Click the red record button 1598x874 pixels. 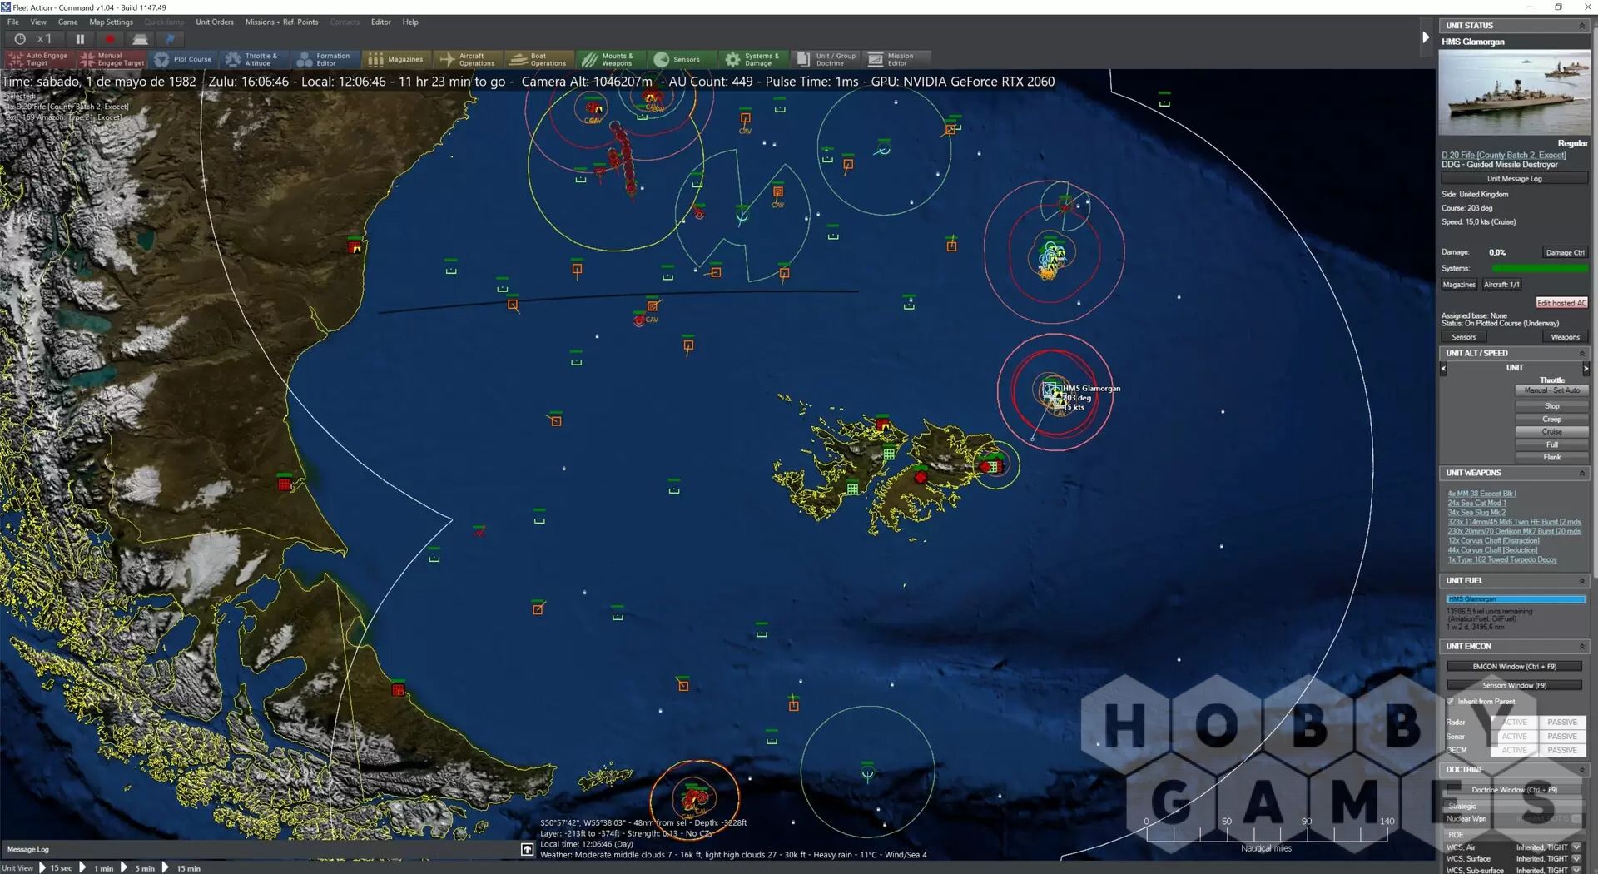tap(109, 38)
